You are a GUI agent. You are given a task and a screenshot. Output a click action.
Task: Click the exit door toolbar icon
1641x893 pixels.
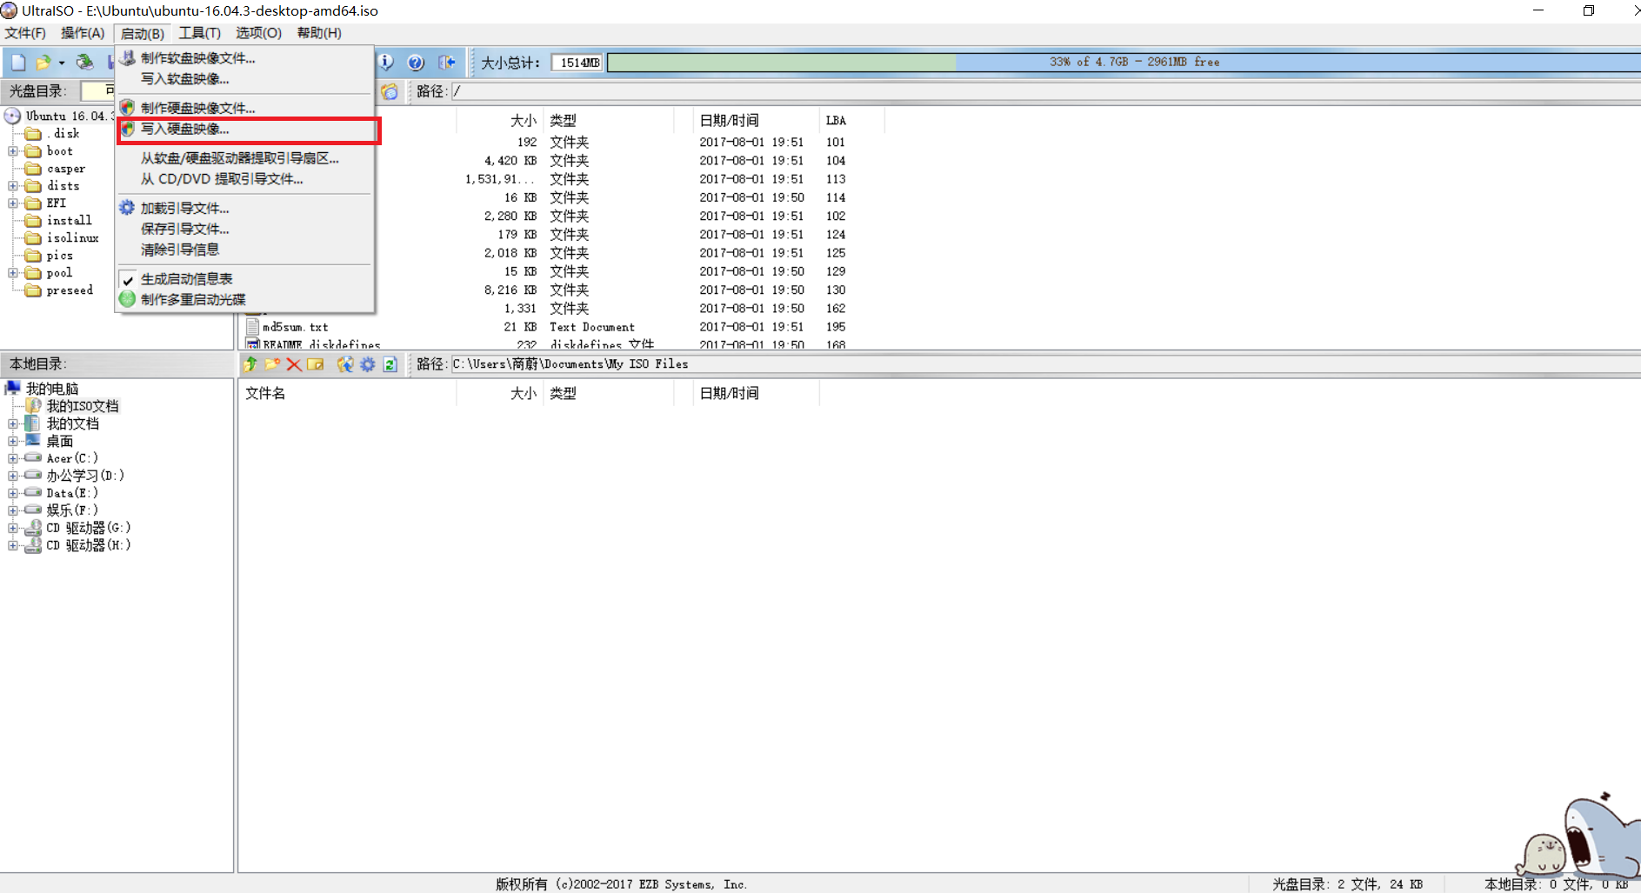coord(446,63)
